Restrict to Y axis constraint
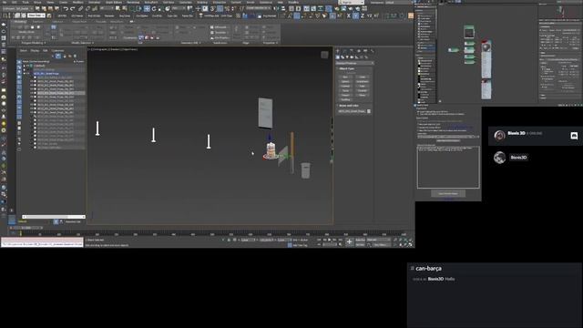The height and width of the screenshot is (328, 583). [x=355, y=15]
